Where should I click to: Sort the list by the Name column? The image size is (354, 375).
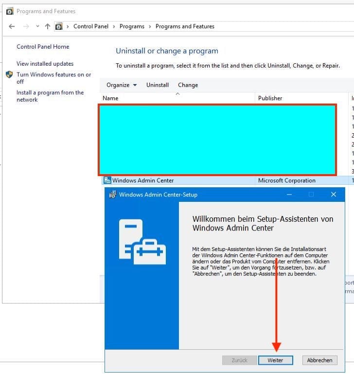(177, 98)
